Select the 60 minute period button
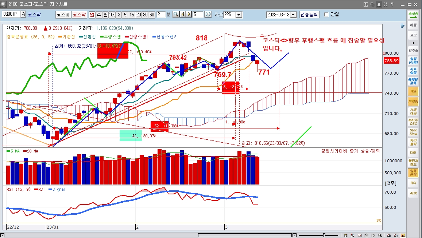422x238 pixels. pyautogui.click(x=152, y=15)
